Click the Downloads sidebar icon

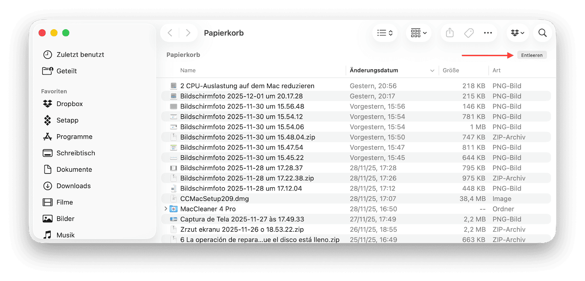coord(48,186)
